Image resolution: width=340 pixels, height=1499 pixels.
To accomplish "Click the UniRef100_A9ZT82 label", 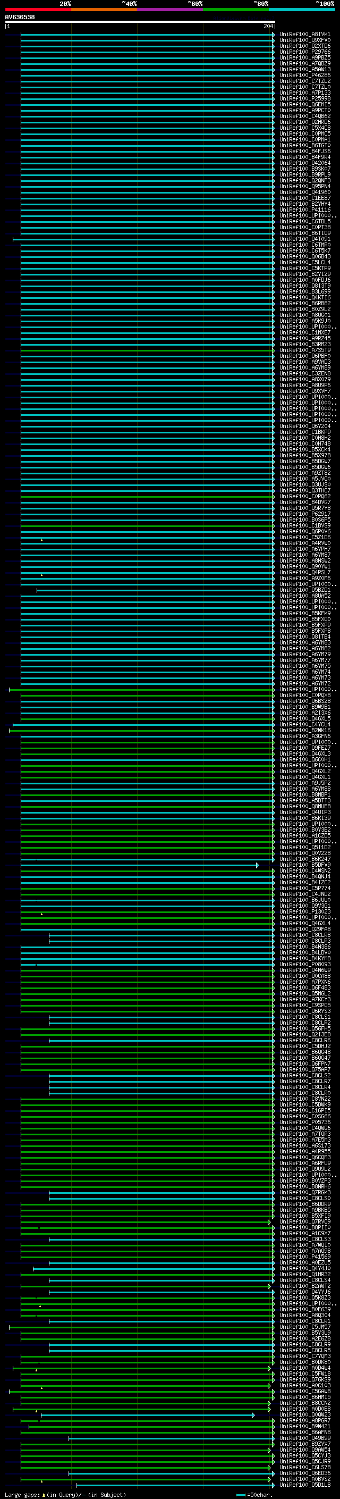I will tap(304, 473).
